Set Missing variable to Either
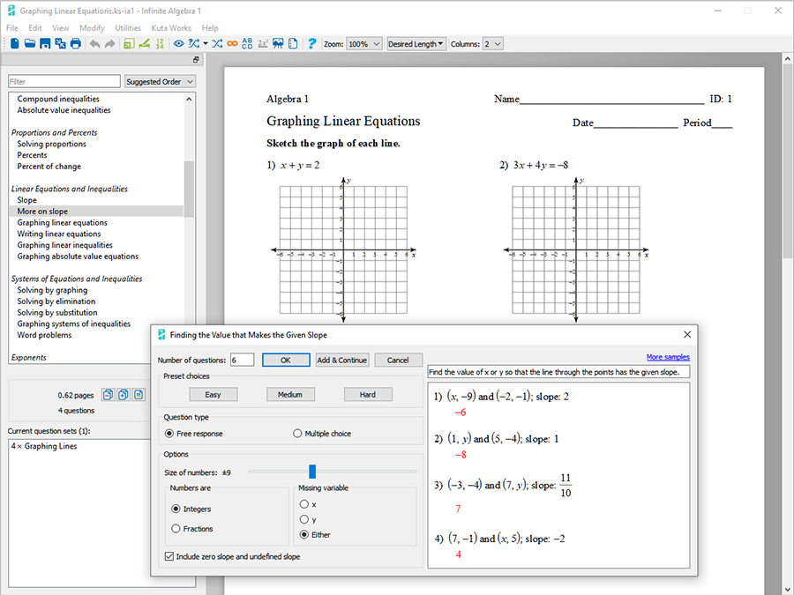 point(303,535)
